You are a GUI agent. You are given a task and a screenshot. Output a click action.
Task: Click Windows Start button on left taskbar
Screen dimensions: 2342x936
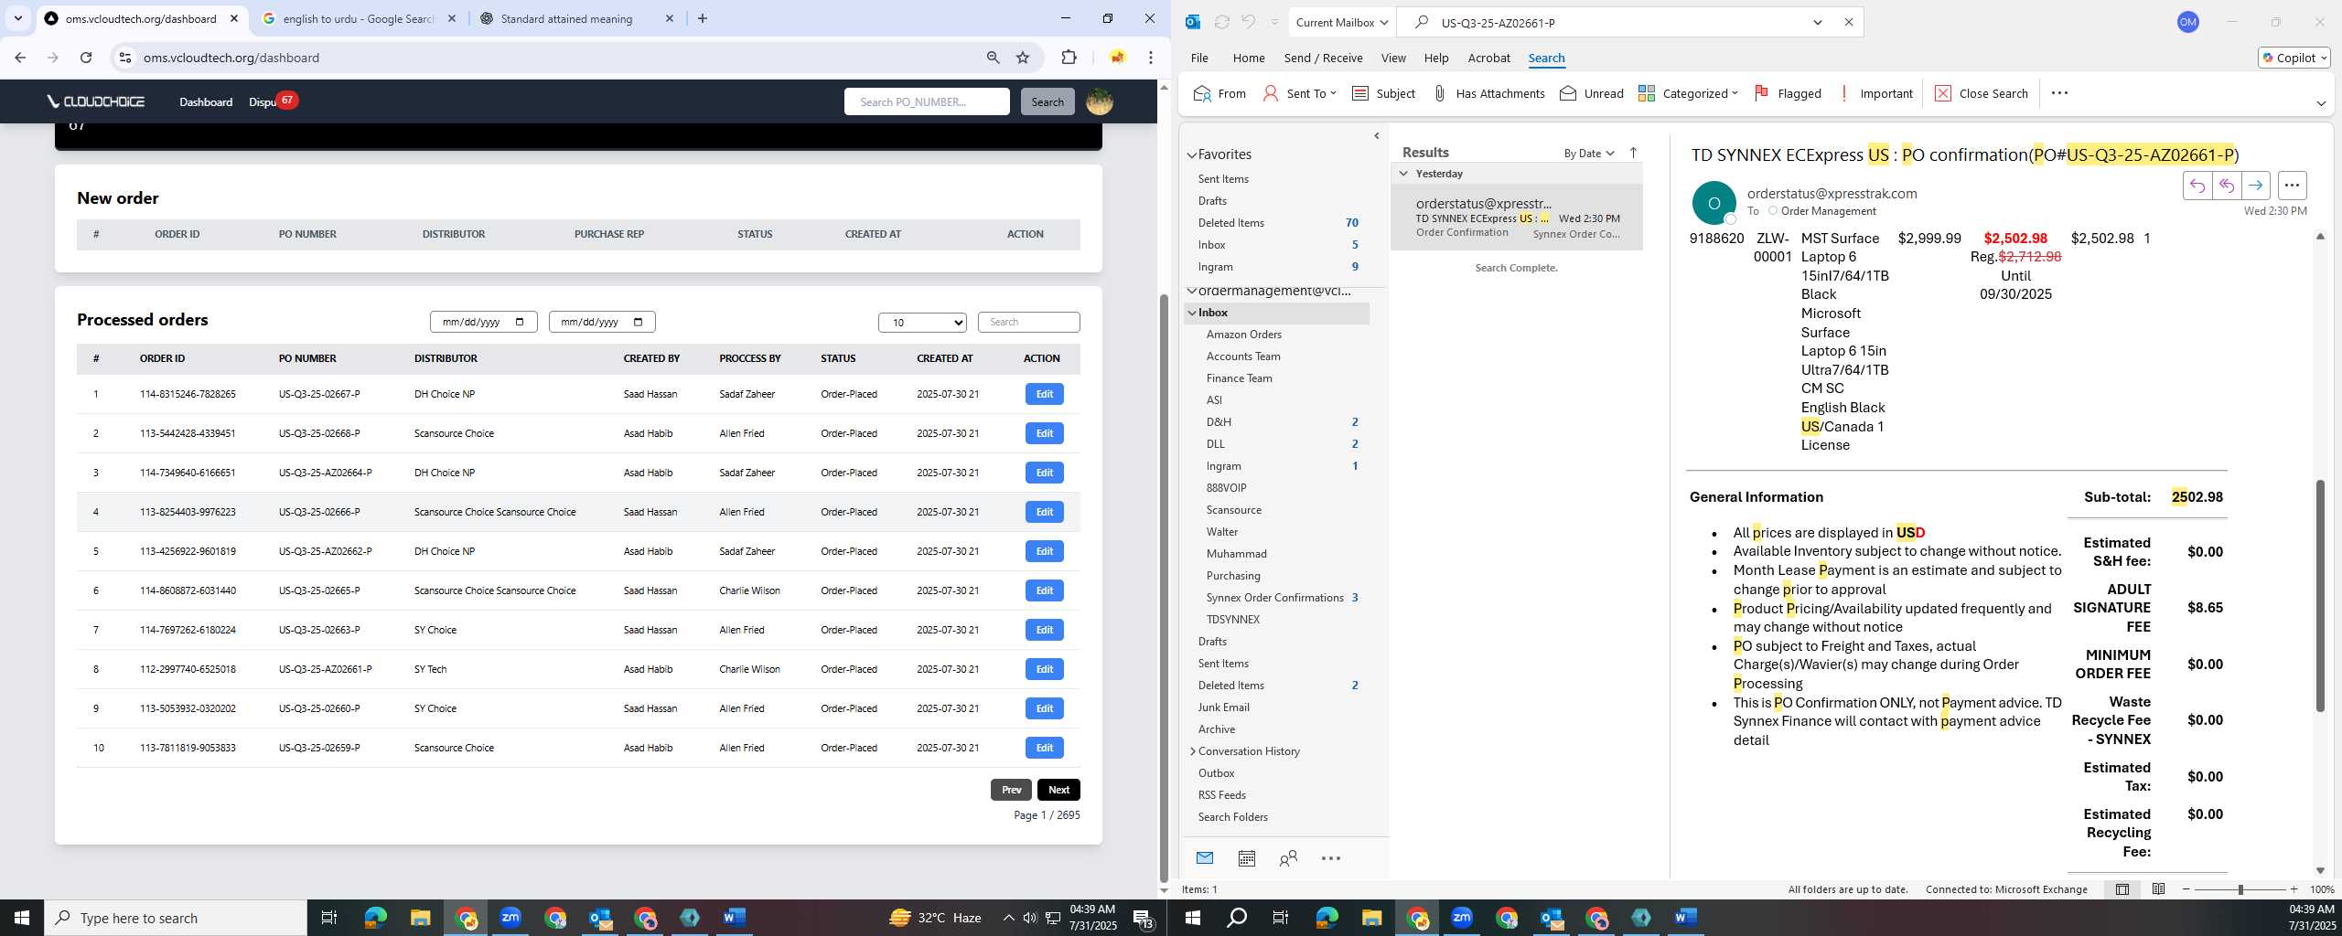click(22, 918)
